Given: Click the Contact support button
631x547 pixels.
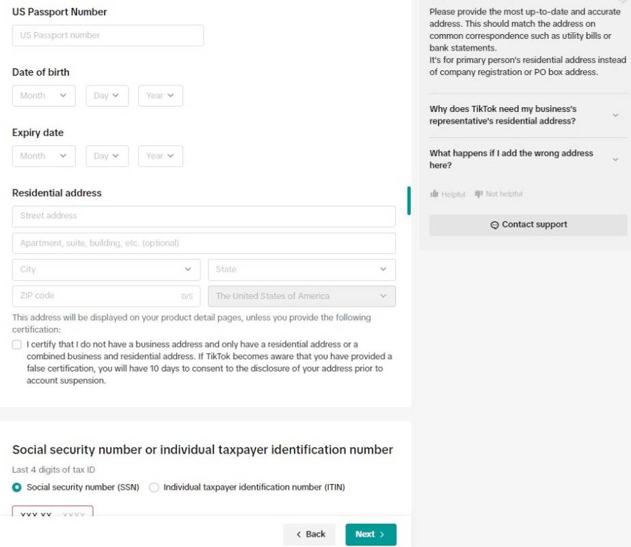Looking at the screenshot, I should tap(528, 225).
